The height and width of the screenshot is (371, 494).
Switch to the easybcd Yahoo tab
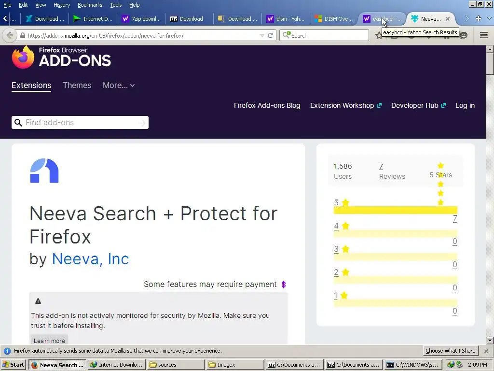click(x=382, y=19)
